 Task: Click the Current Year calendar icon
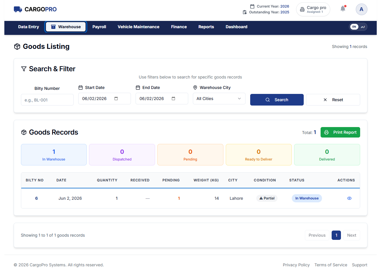pos(252,6)
